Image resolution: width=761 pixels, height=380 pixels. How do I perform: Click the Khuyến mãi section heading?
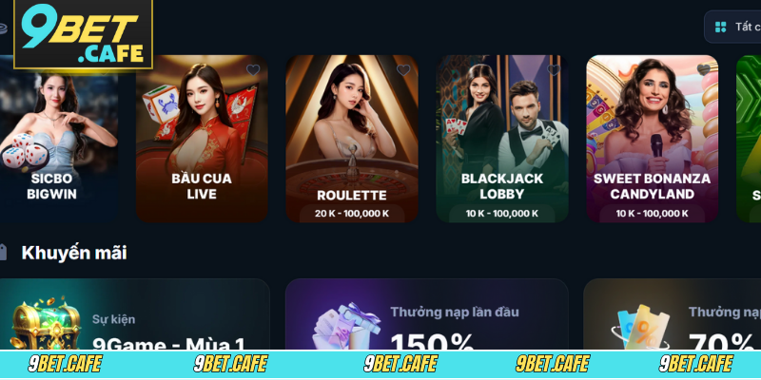74,253
